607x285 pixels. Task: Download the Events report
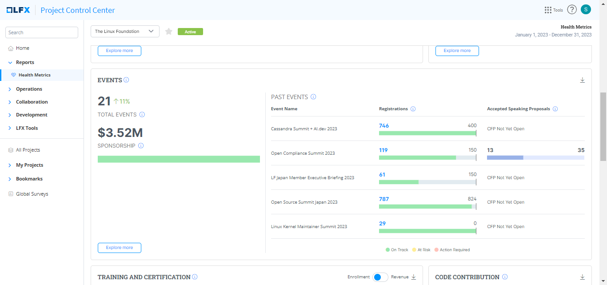coord(582,80)
